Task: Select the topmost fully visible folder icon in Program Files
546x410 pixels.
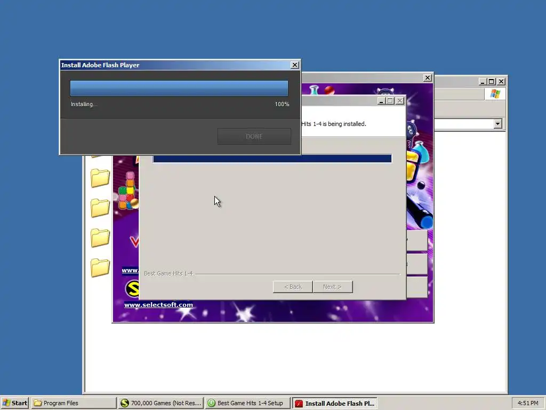Action: [100, 178]
